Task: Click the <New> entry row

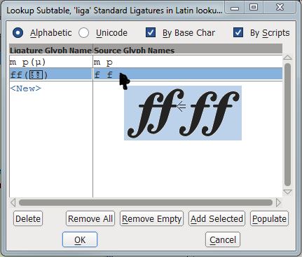Action: pyautogui.click(x=26, y=88)
